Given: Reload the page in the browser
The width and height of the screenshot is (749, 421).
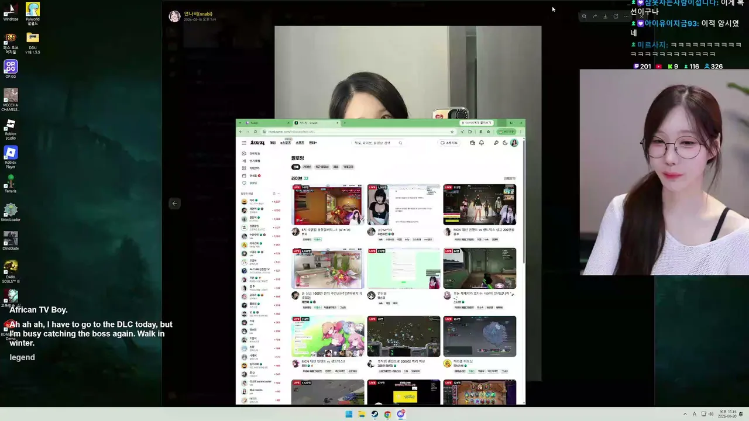Looking at the screenshot, I should (x=256, y=132).
